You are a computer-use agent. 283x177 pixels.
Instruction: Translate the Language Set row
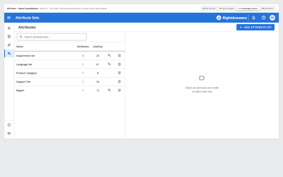pos(109,64)
